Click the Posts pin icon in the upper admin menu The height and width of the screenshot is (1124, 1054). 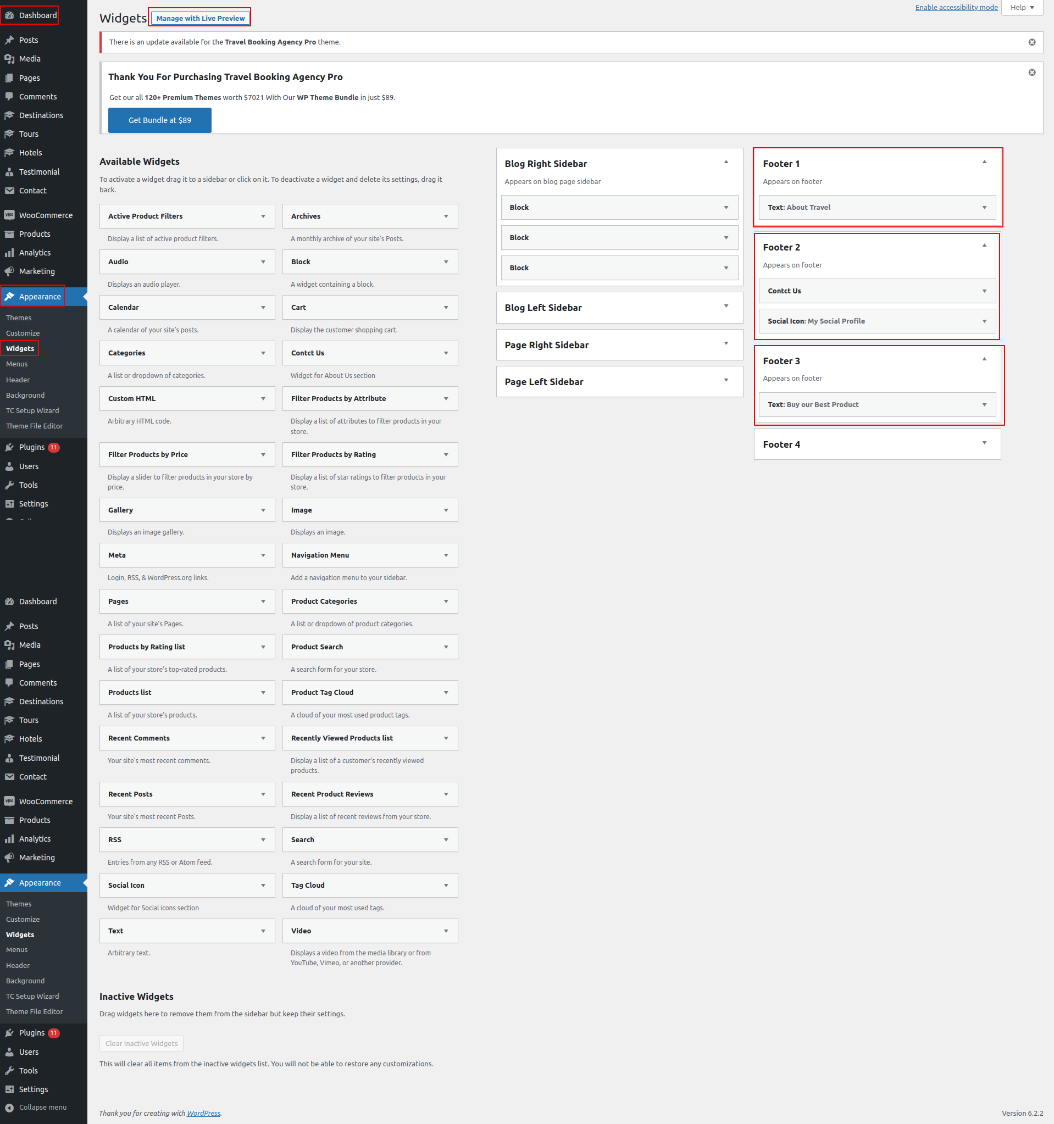click(9, 40)
